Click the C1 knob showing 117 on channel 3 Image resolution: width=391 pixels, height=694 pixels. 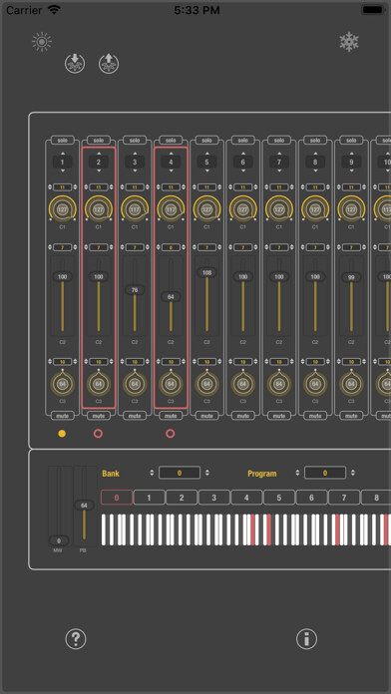click(135, 209)
